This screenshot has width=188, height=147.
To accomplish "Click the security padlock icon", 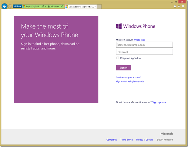I will [x=49, y=6].
